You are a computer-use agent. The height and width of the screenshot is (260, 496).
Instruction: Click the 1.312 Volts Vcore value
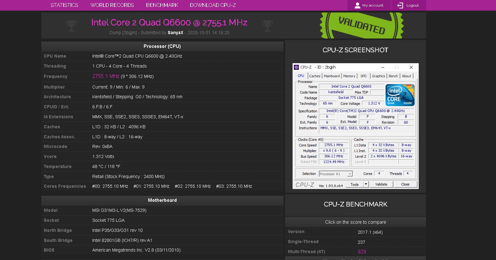point(103,156)
